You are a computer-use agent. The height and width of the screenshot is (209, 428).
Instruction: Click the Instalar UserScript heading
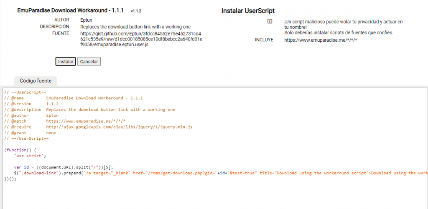pos(248,11)
